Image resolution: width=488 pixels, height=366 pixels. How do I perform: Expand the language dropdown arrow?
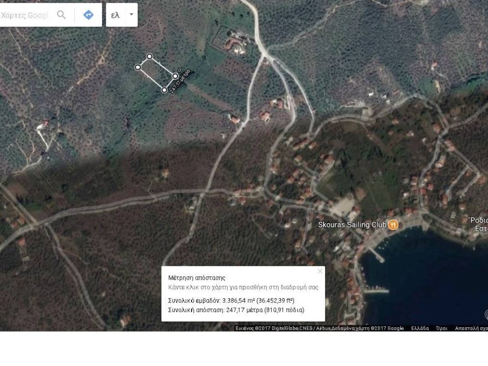click(x=131, y=15)
